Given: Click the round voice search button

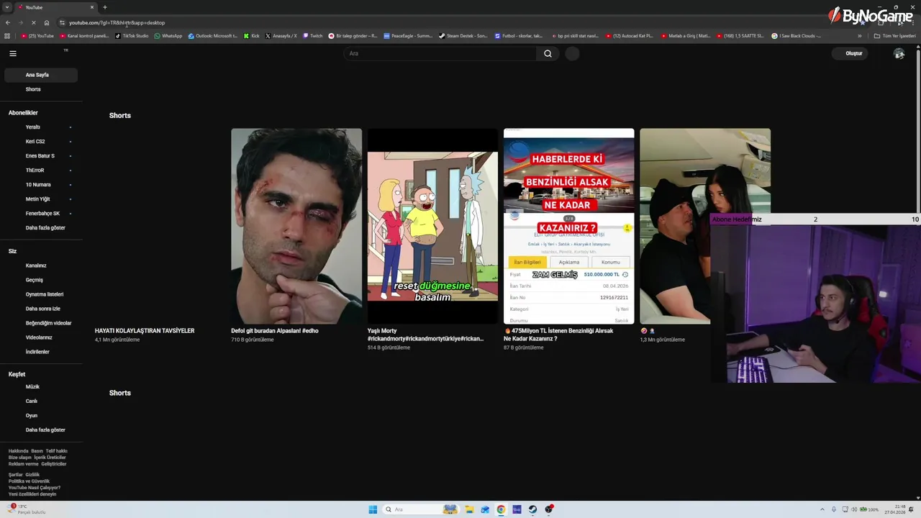Looking at the screenshot, I should [x=572, y=53].
